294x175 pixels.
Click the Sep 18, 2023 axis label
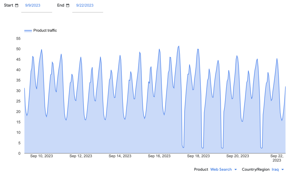pos(198,156)
